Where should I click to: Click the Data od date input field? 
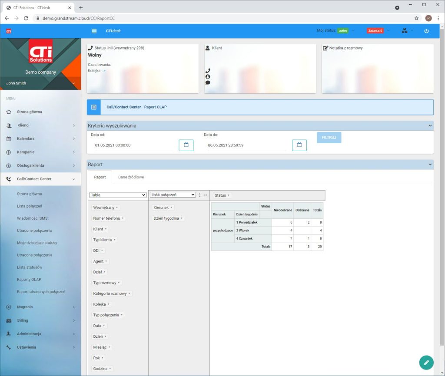(133, 145)
